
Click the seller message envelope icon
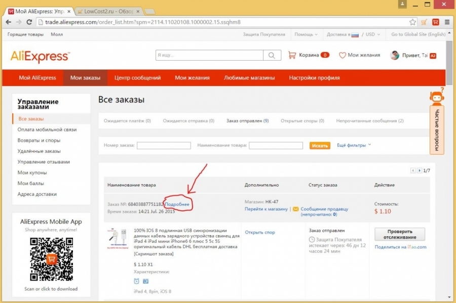tap(295, 209)
